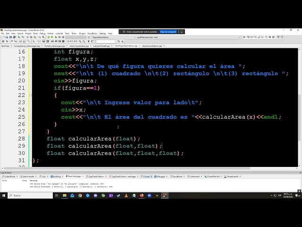Open the Build menu
The image size is (302, 227).
click(x=36, y=34)
